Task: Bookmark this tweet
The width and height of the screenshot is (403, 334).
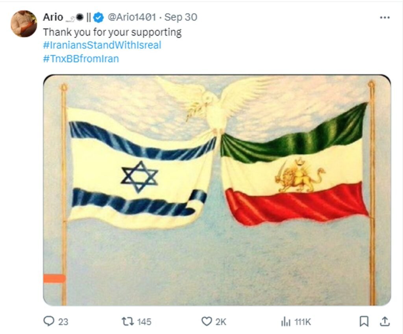Action: click(364, 321)
